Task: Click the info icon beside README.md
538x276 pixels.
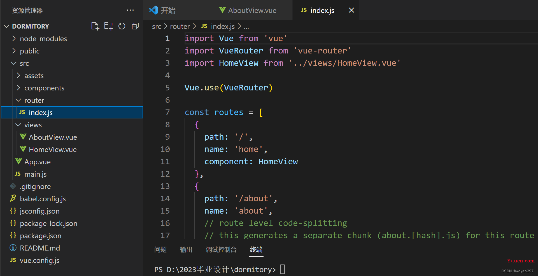Action: 13,248
